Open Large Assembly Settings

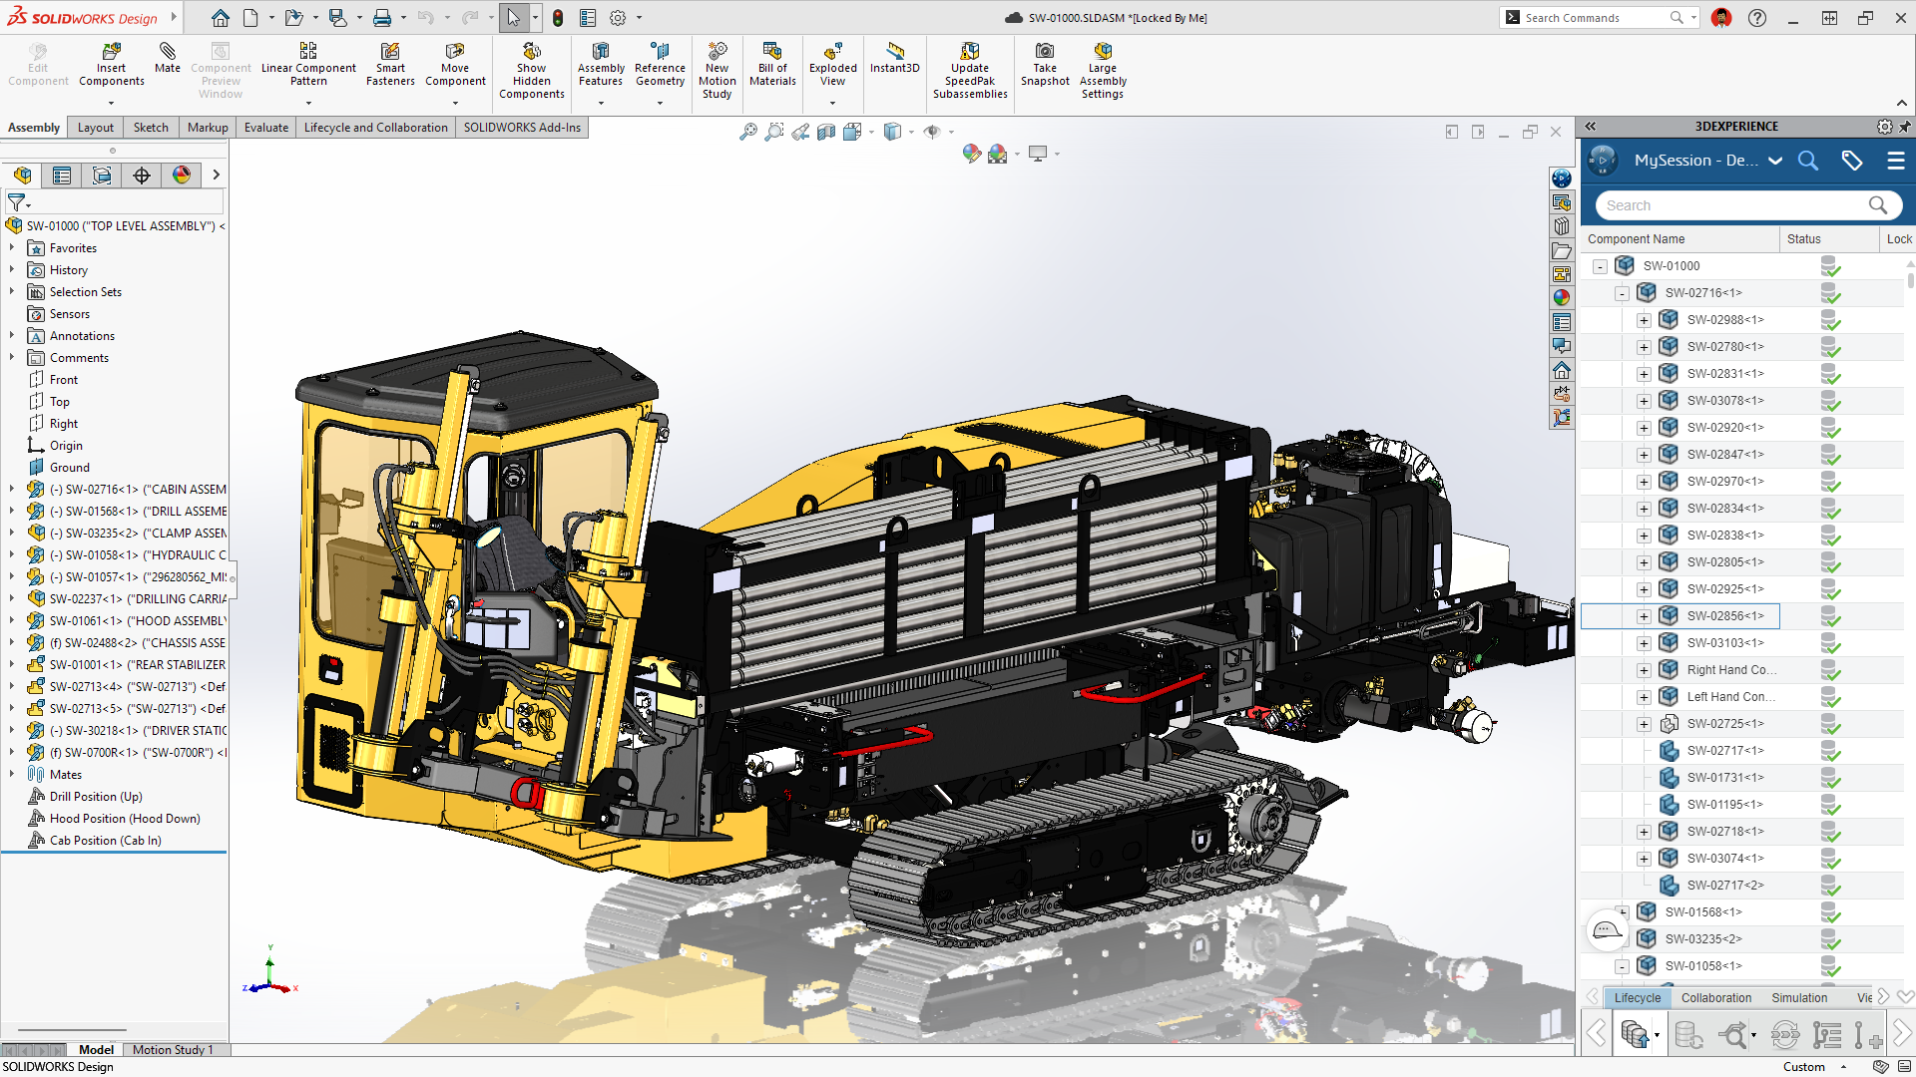click(x=1103, y=71)
